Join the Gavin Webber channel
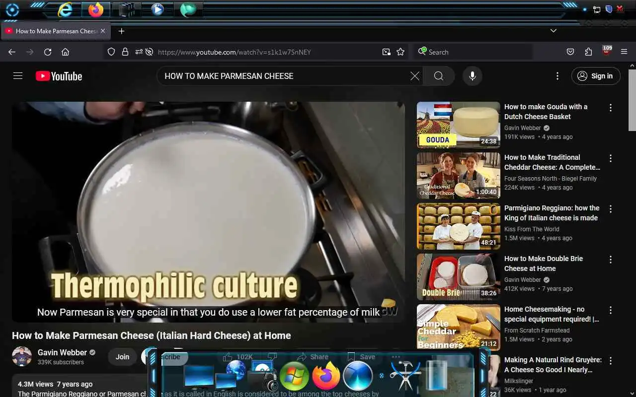The image size is (636, 397). tap(122, 356)
